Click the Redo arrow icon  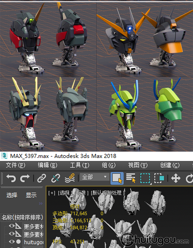(25, 178)
